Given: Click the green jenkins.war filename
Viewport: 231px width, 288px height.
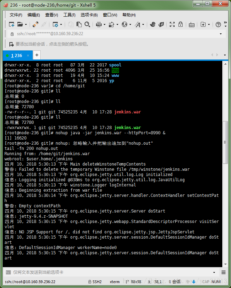Looking at the screenshot, I should pyautogui.click(x=128, y=127).
